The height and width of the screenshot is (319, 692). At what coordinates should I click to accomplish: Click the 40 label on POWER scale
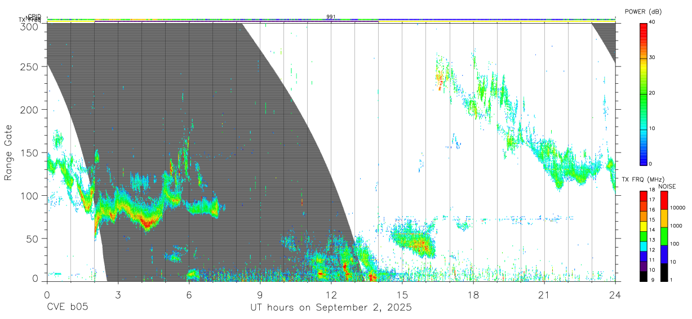point(652,23)
